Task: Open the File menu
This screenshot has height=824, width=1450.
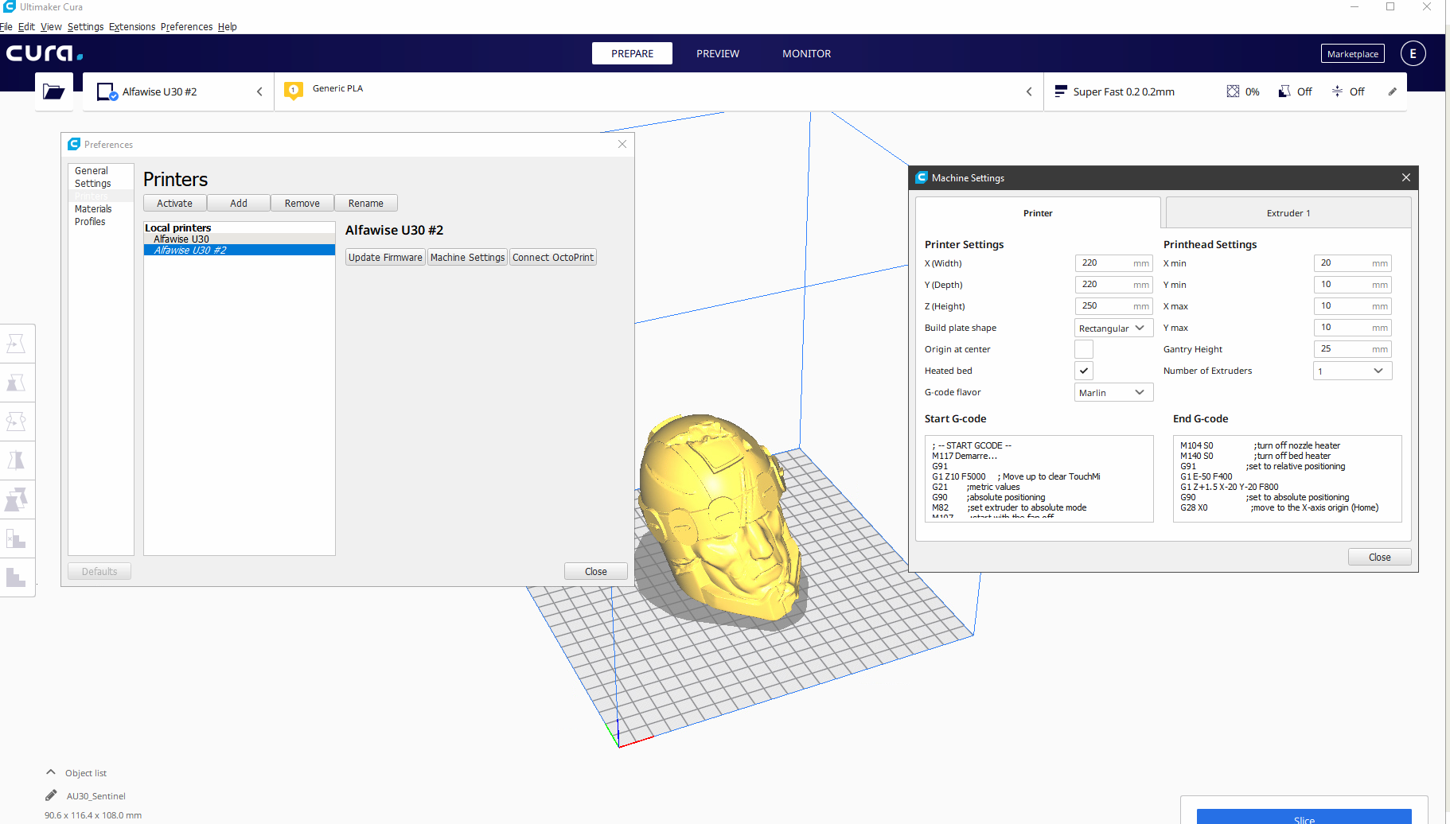Action: click(6, 26)
